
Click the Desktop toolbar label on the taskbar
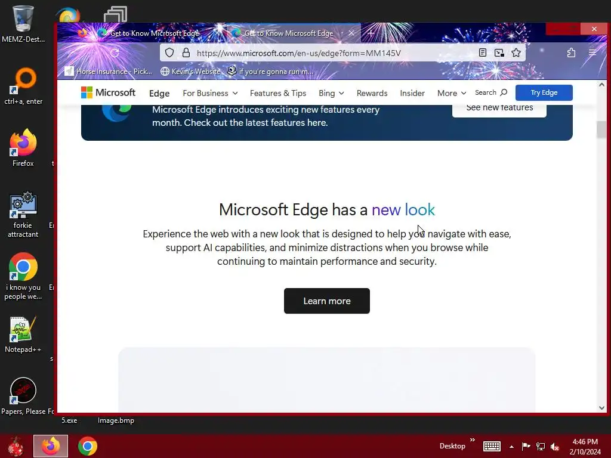452,446
